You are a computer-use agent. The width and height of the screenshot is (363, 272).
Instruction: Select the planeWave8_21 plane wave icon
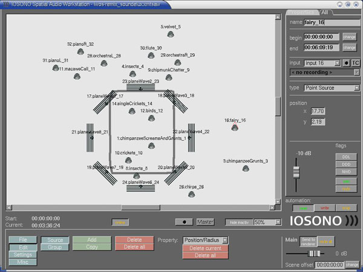click(x=90, y=138)
